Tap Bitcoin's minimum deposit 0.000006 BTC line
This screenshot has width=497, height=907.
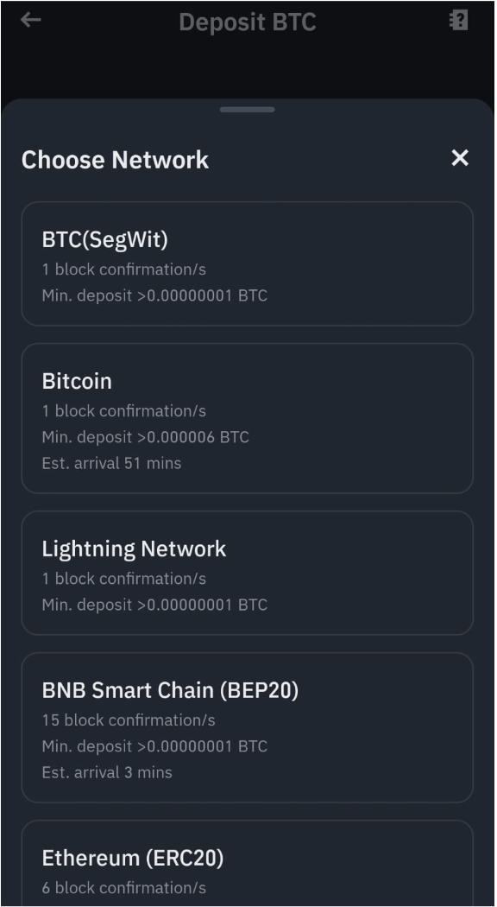pos(142,437)
